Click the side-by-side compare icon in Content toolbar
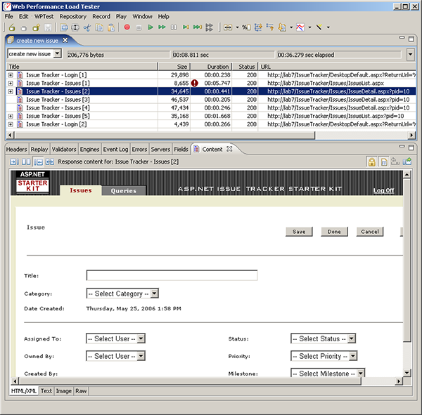This screenshot has width=422, height=415. (26, 162)
